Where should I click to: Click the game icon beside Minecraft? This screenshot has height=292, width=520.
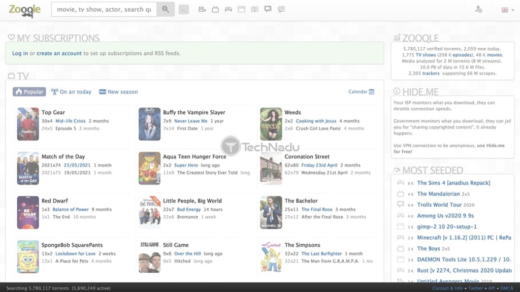coord(401,237)
